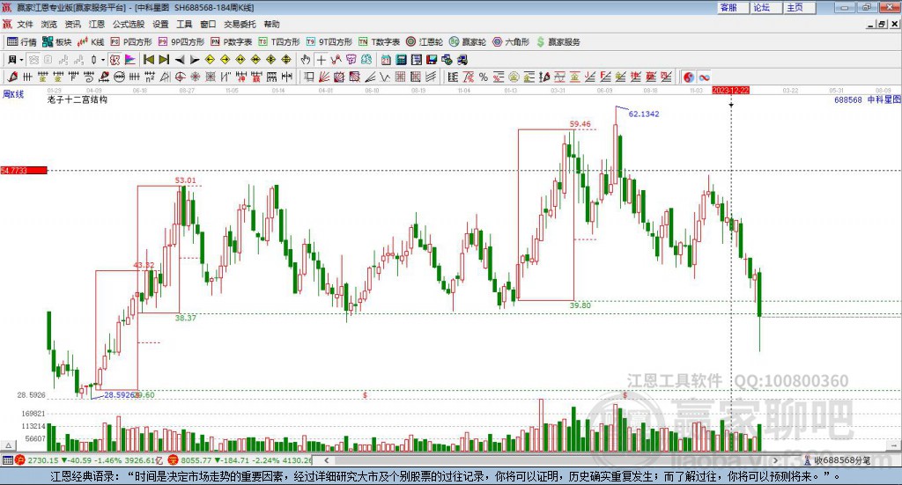This screenshot has height=485, width=902.
Task: Click the round 金 coin icon
Action: [x=514, y=77]
